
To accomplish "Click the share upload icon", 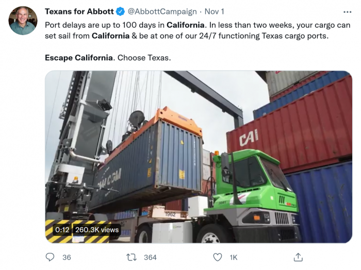I will pos(298,257).
